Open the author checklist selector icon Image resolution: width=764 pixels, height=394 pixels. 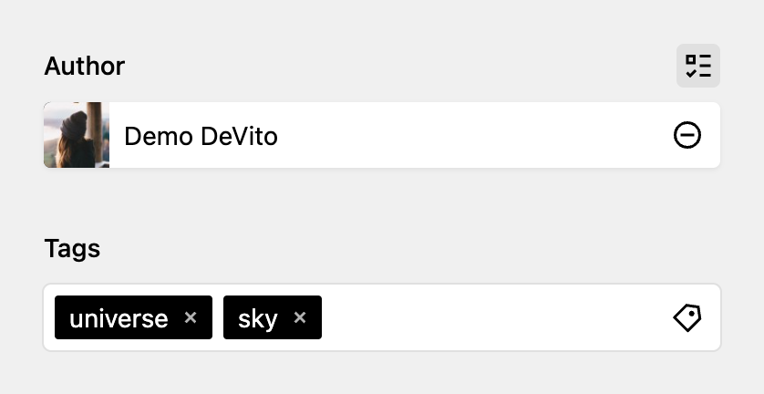coord(697,66)
